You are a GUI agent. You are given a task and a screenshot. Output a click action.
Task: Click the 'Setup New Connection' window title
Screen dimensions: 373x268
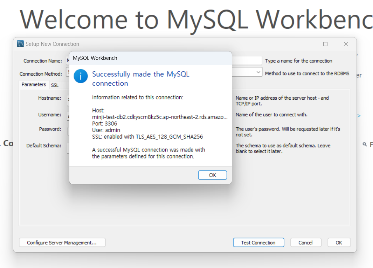tap(52, 44)
